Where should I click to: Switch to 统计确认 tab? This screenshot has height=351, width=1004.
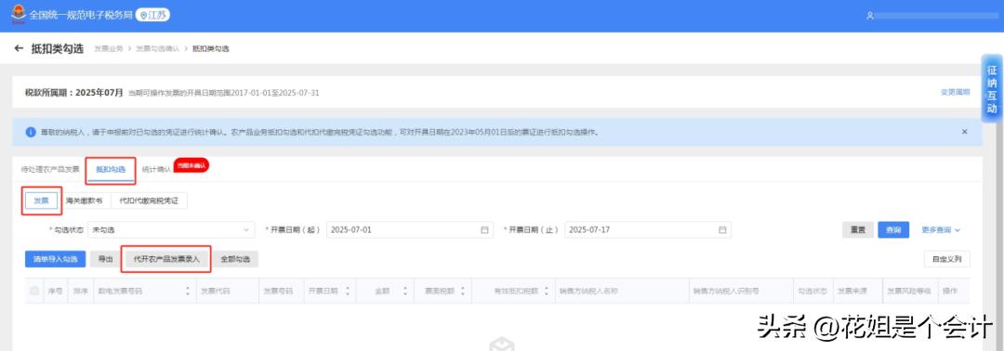coord(156,169)
